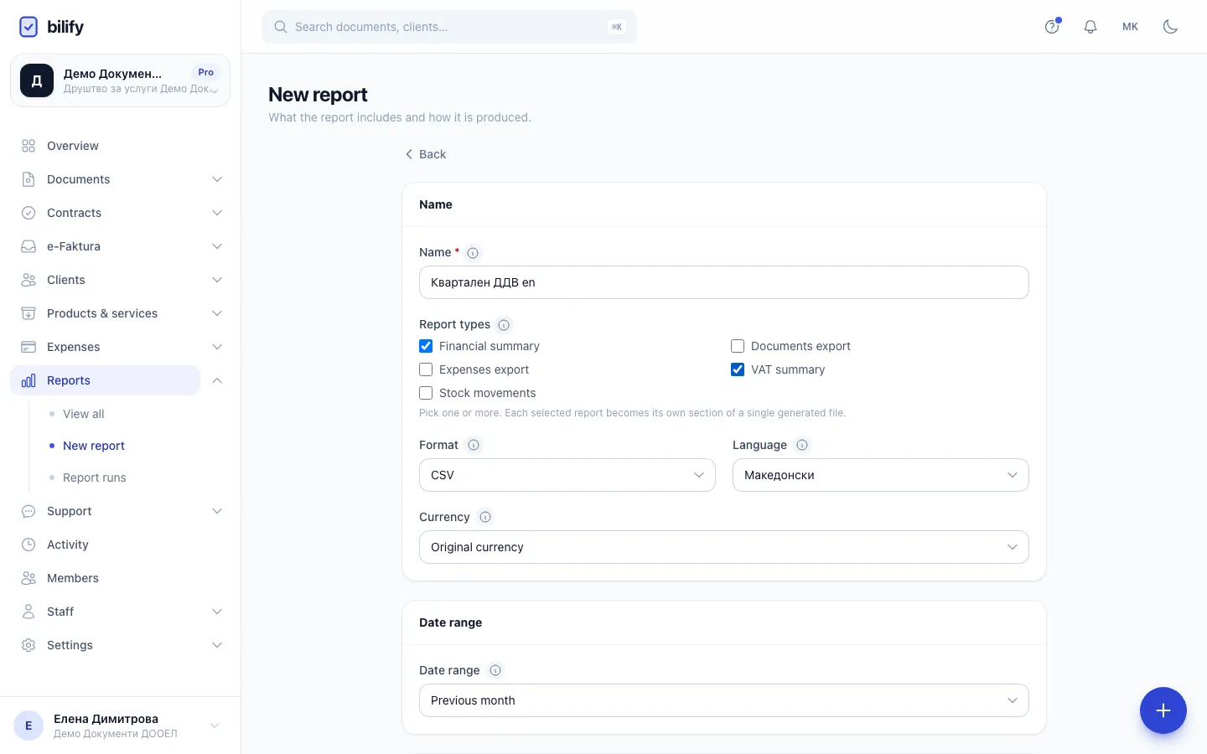Image resolution: width=1207 pixels, height=754 pixels.
Task: Check the Stock movements checkbox
Action: point(426,393)
